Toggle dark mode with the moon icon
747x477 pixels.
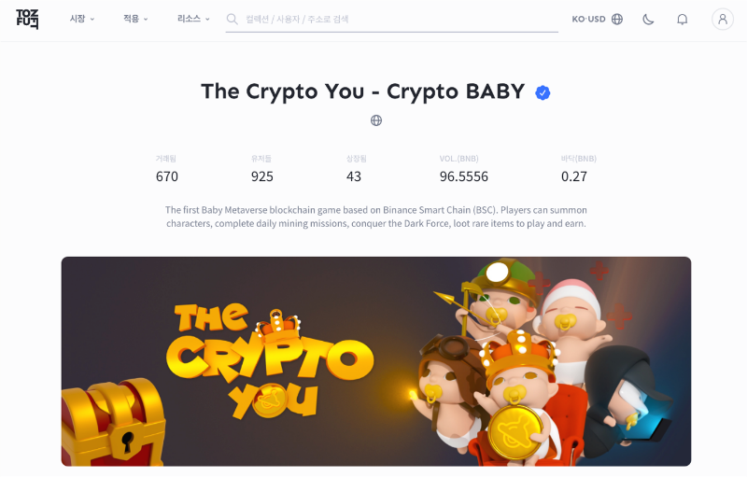pyautogui.click(x=648, y=19)
